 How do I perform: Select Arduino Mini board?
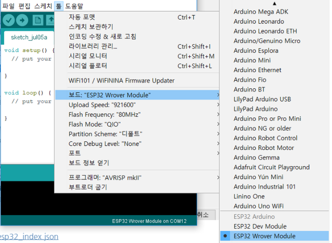point(274,60)
